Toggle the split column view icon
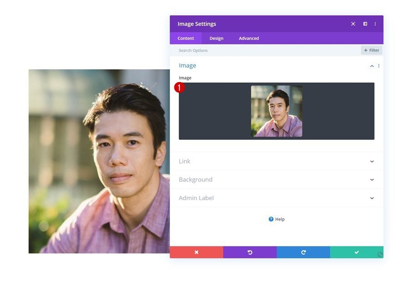Screen dimensions: 401x288 365,24
